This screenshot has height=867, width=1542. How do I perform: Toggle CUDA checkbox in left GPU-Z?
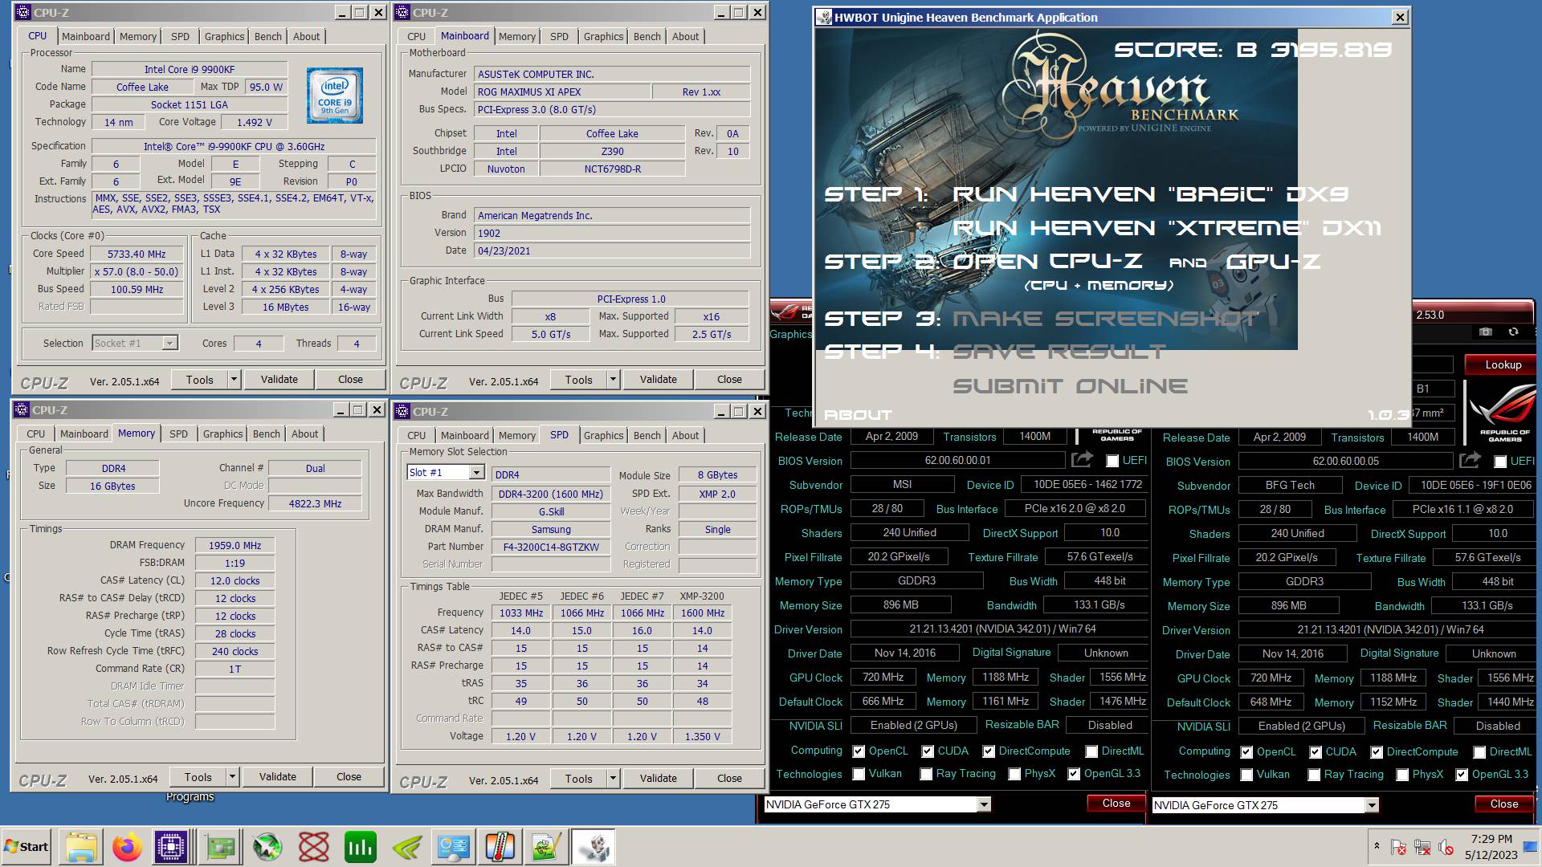point(928,751)
